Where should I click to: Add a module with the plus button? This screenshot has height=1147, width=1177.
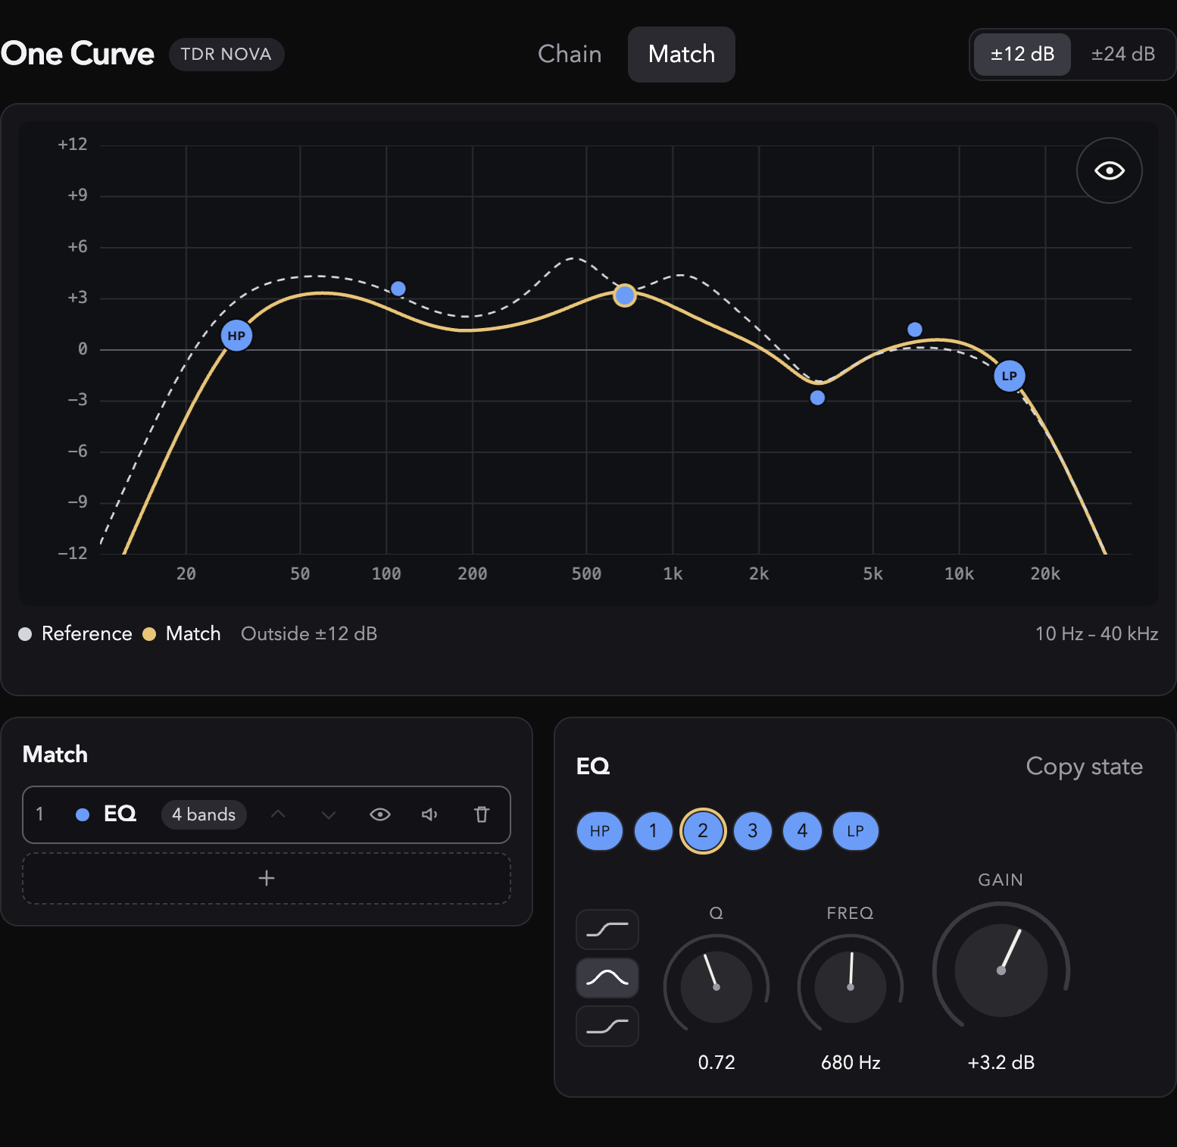pyautogui.click(x=267, y=878)
